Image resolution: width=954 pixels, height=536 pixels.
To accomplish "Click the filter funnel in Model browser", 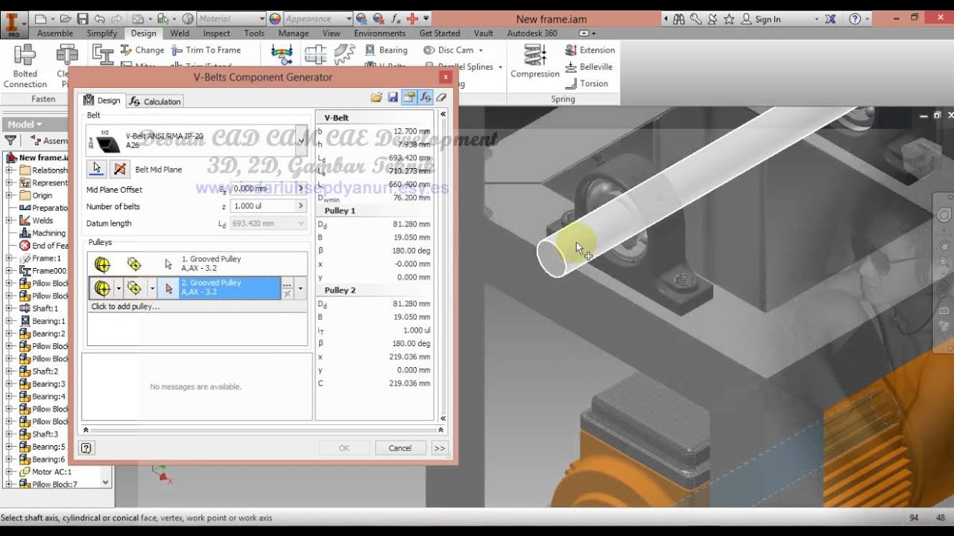I will click(10, 140).
